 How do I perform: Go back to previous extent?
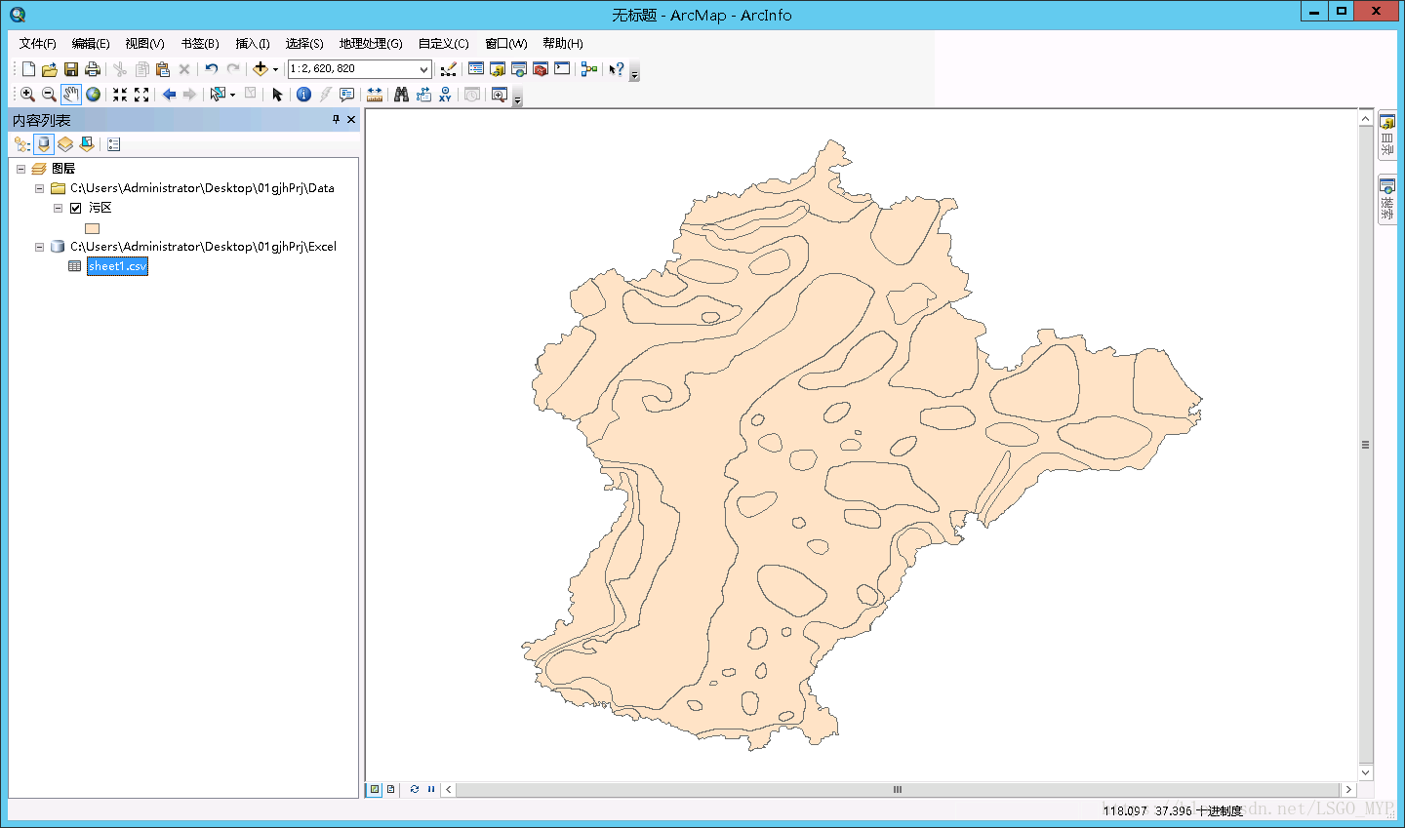(169, 95)
